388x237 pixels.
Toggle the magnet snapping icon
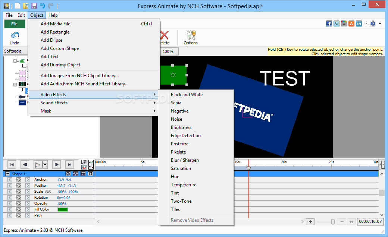coord(84,167)
